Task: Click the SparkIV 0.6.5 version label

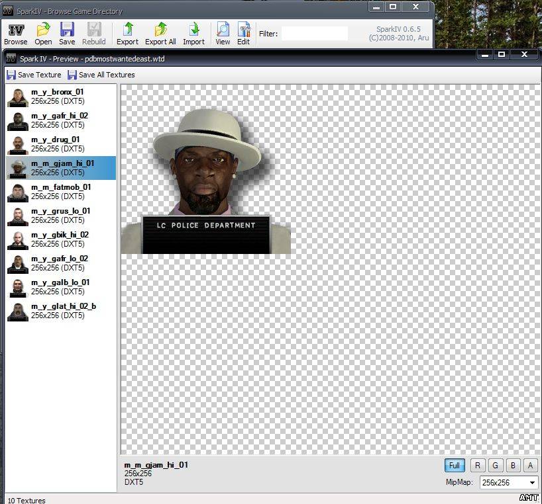Action: pos(398,29)
